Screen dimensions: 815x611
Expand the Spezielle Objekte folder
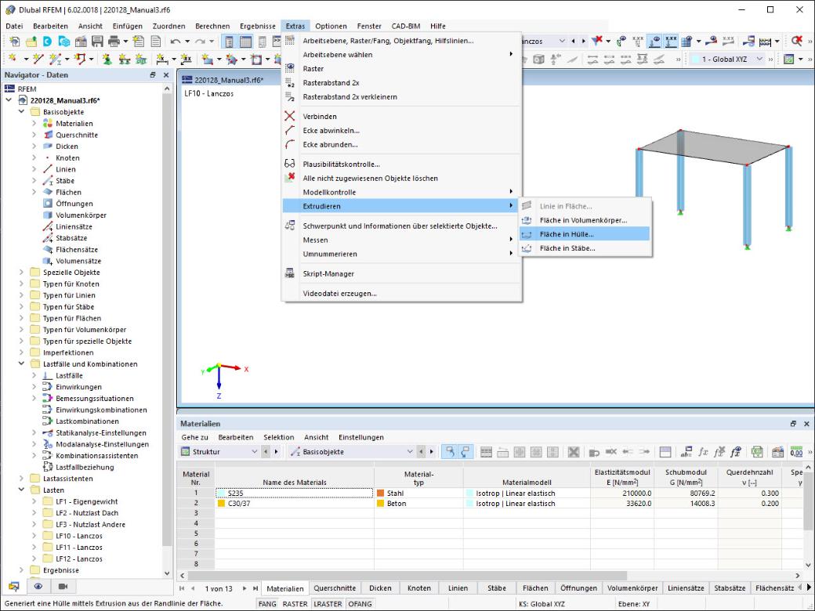[x=21, y=273]
